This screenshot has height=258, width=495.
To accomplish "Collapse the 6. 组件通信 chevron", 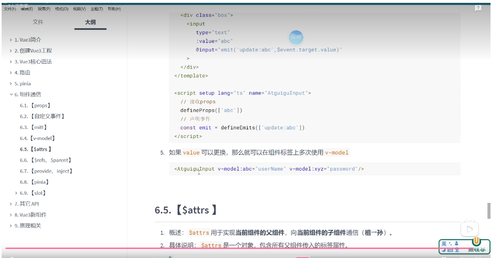I will (x=11, y=95).
